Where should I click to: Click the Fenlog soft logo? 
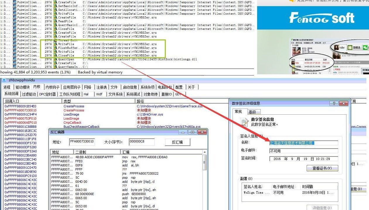[x=322, y=18]
